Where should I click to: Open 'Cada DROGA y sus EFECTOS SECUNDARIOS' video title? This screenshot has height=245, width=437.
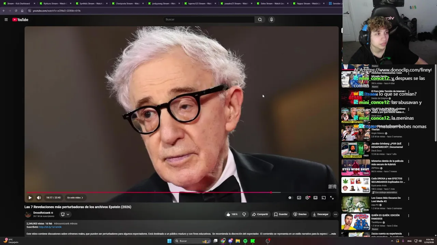point(388,180)
